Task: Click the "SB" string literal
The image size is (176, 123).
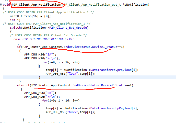Action: 49,93
